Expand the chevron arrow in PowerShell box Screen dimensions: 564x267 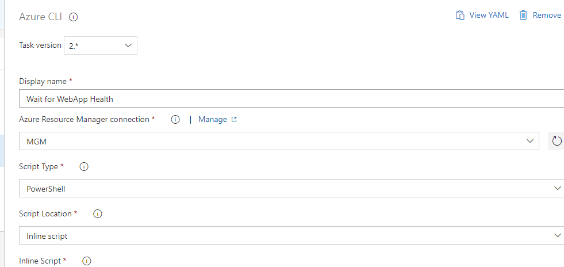(557, 188)
